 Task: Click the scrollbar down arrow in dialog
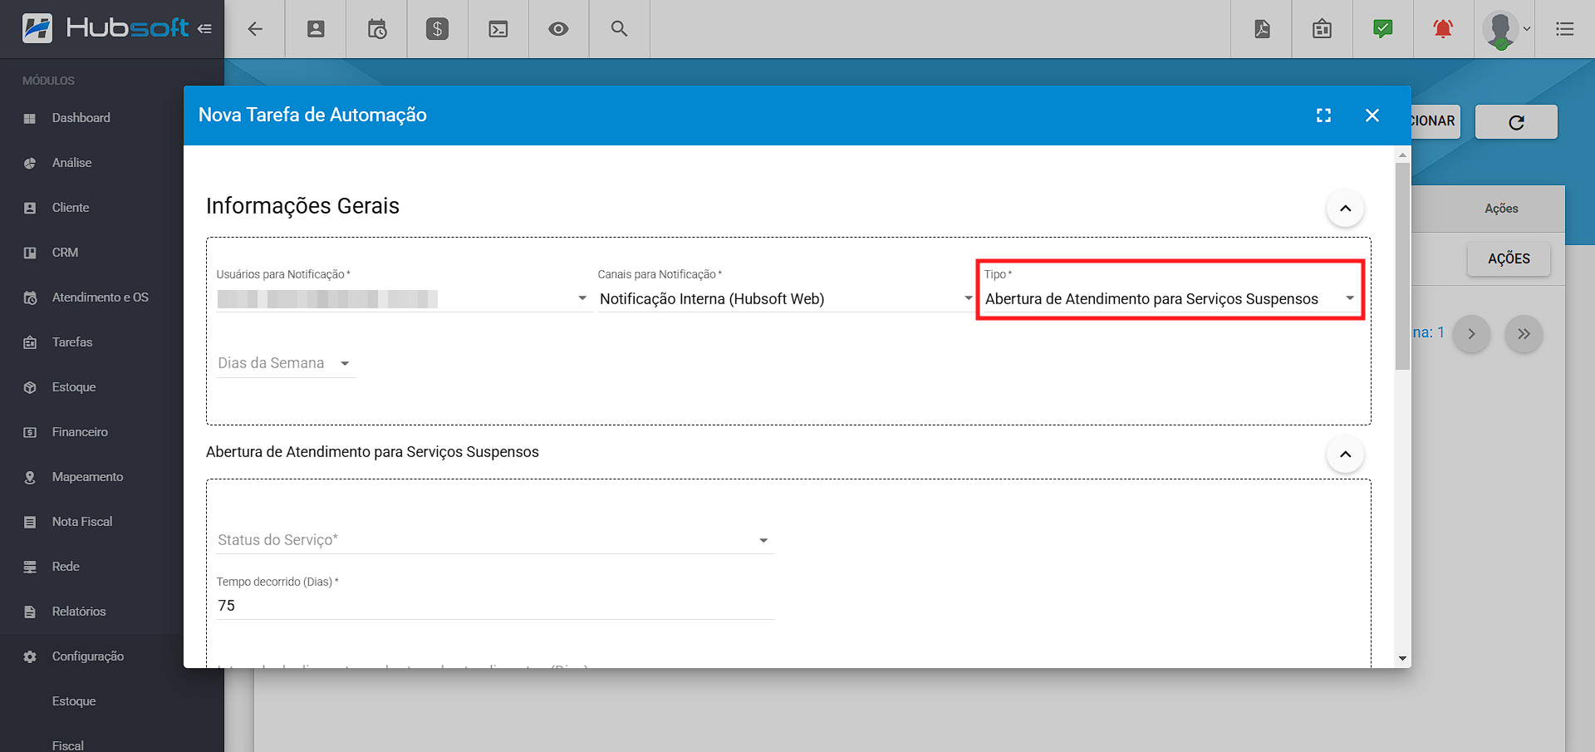1403,659
